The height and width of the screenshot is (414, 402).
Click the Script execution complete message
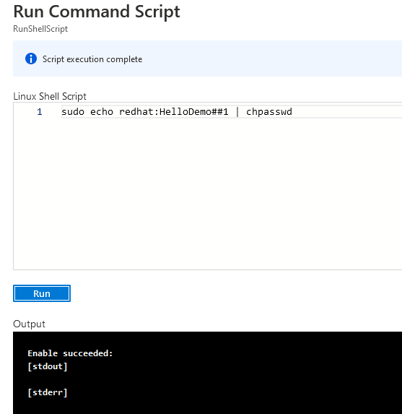click(x=92, y=59)
